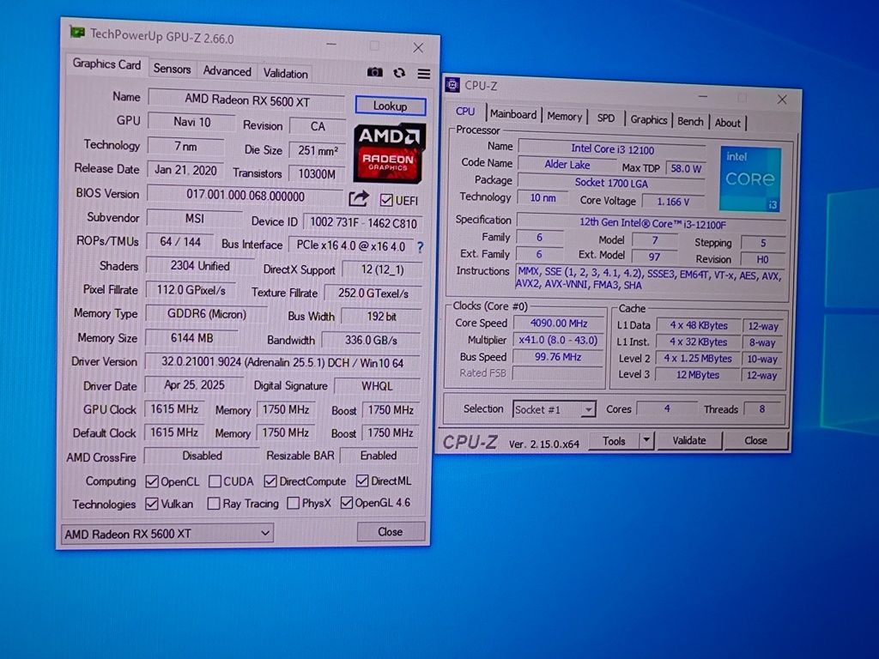Screen dimensions: 879x659
Task: Expand the CPU-Z Tools dropdown arrow
Action: click(x=646, y=440)
